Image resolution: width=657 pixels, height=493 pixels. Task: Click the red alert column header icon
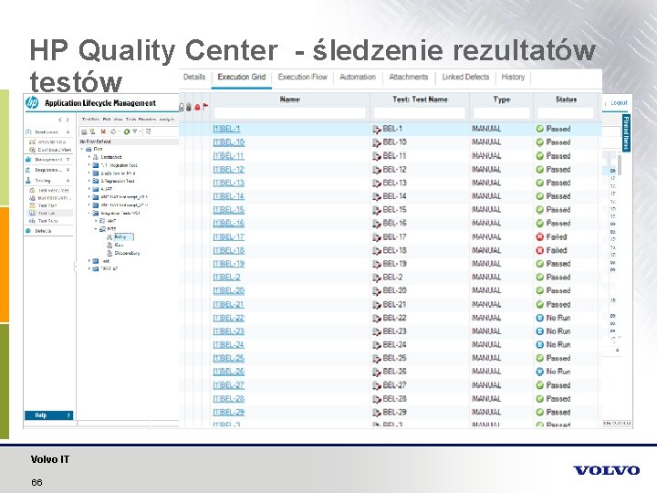(197, 108)
